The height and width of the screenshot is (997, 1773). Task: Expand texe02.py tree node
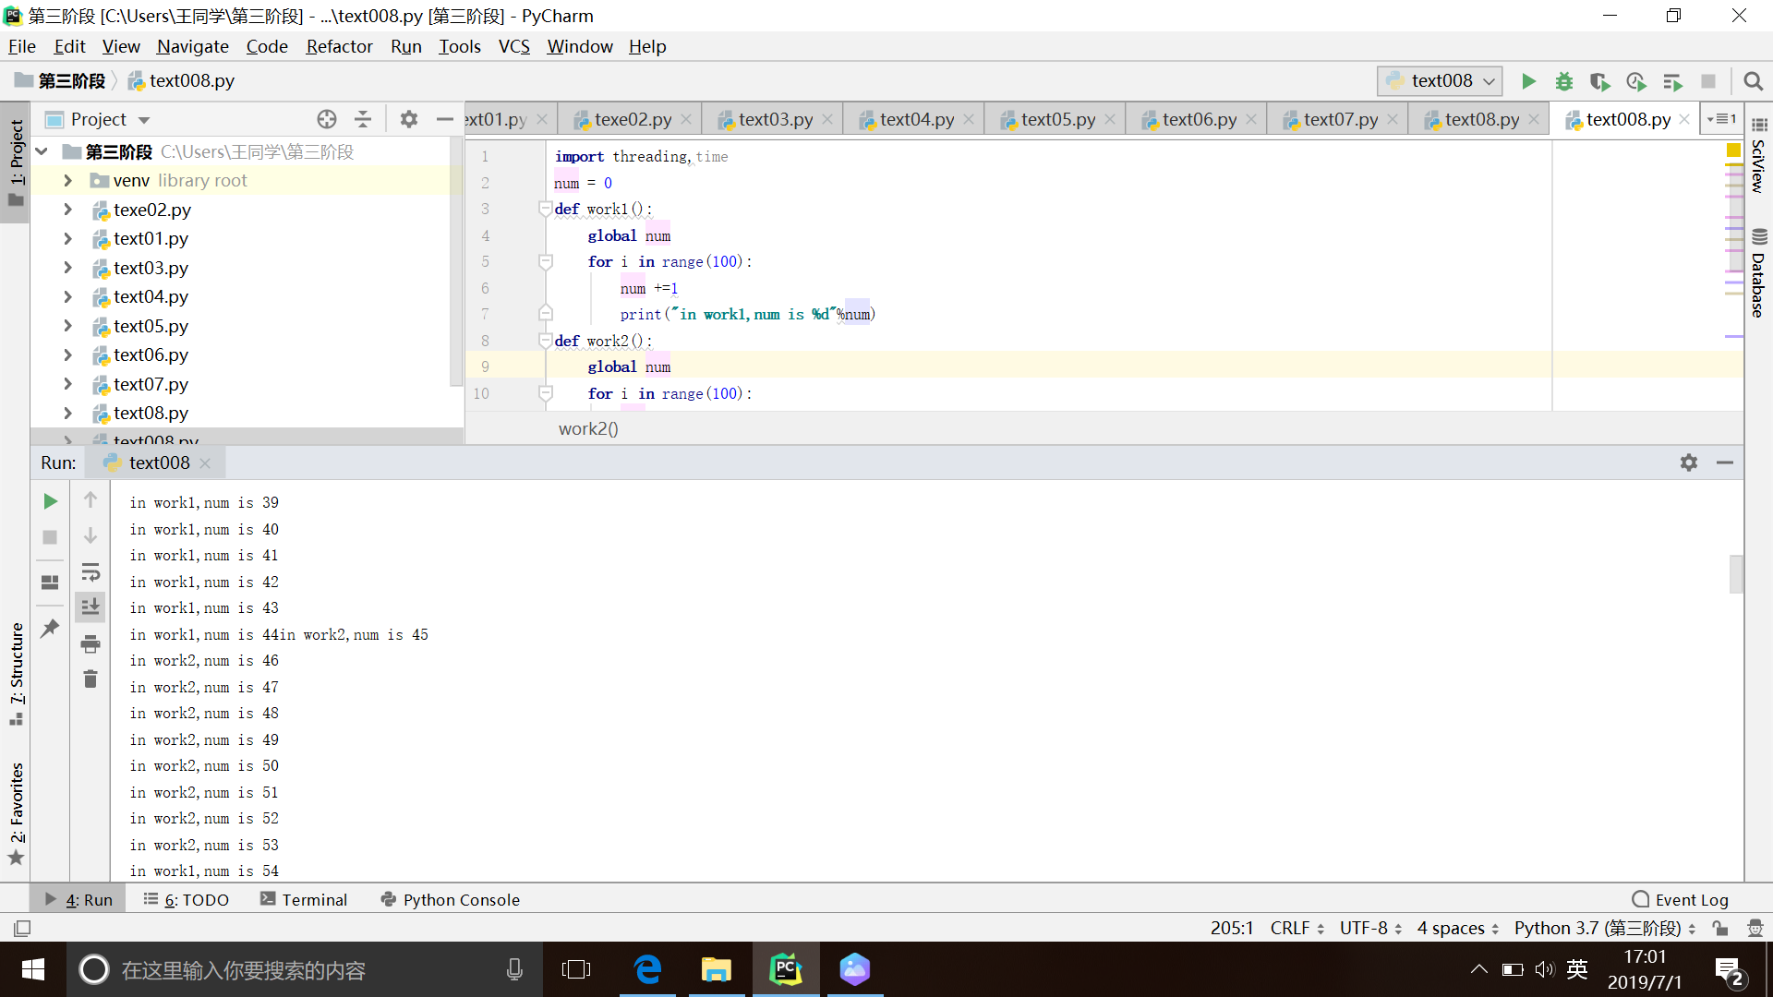coord(67,210)
